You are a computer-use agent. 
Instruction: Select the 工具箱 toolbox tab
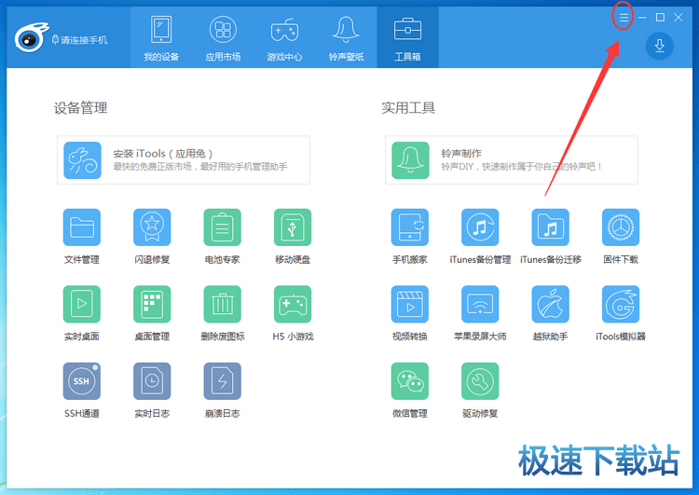pos(408,37)
